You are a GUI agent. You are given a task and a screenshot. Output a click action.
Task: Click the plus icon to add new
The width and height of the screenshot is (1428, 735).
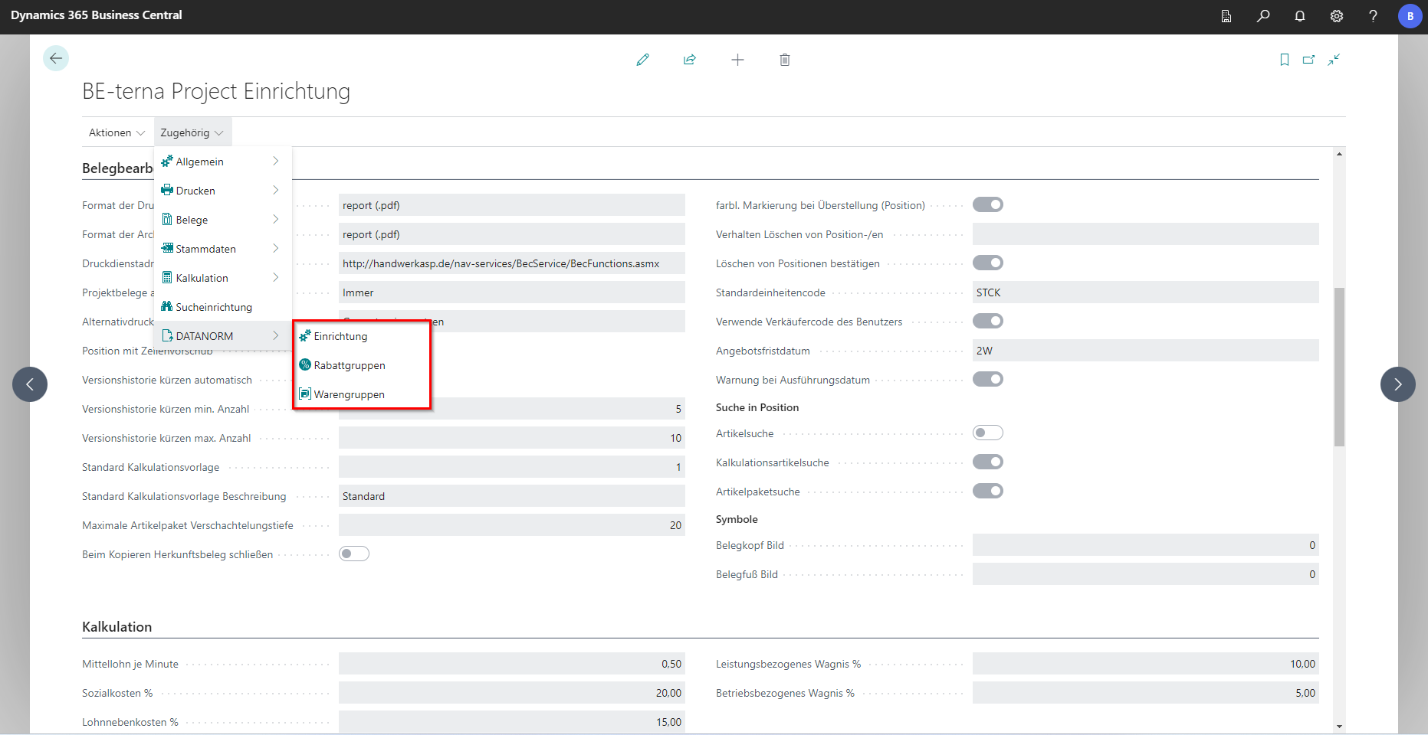pyautogui.click(x=737, y=60)
